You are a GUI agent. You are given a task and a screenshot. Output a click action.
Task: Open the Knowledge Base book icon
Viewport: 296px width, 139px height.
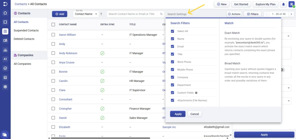(5, 40)
